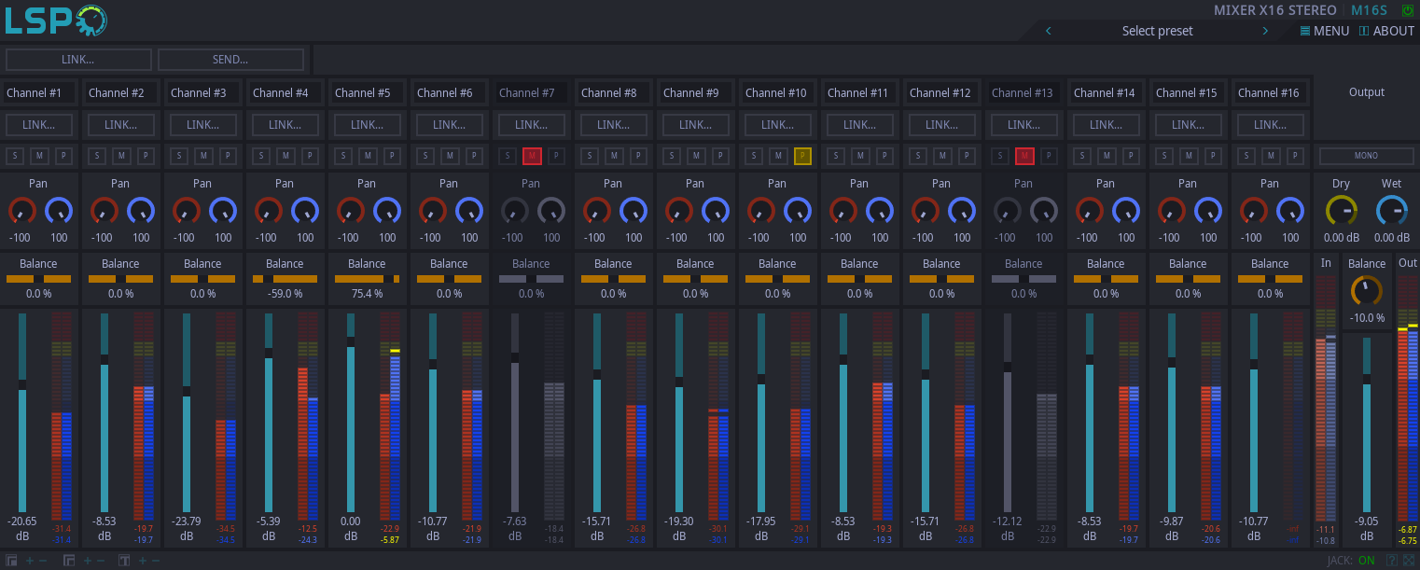Open the Select preset dropdown
Viewport: 1420px width, 570px height.
coord(1157,31)
